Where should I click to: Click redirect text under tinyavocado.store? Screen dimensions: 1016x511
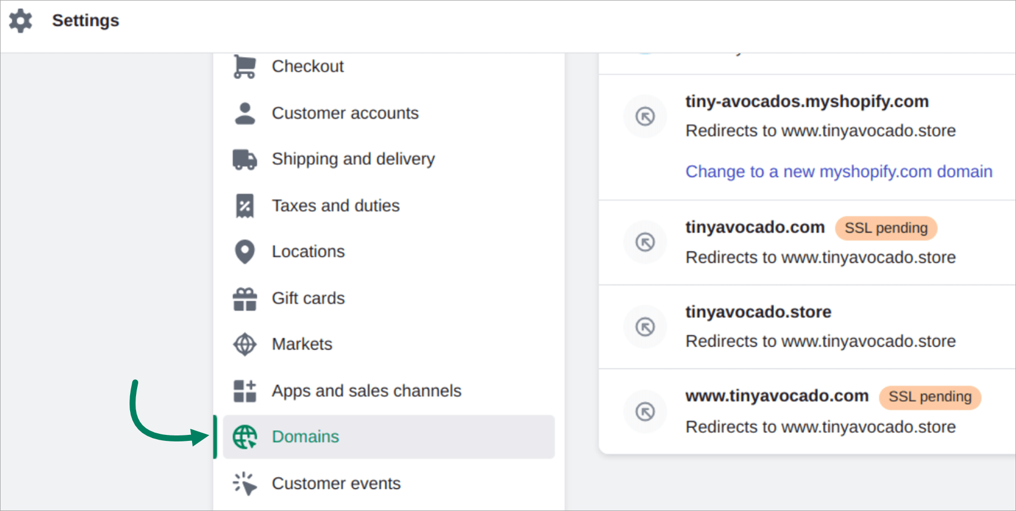coord(821,341)
